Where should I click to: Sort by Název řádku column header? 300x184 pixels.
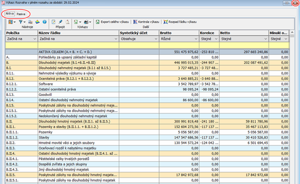click(x=78, y=33)
